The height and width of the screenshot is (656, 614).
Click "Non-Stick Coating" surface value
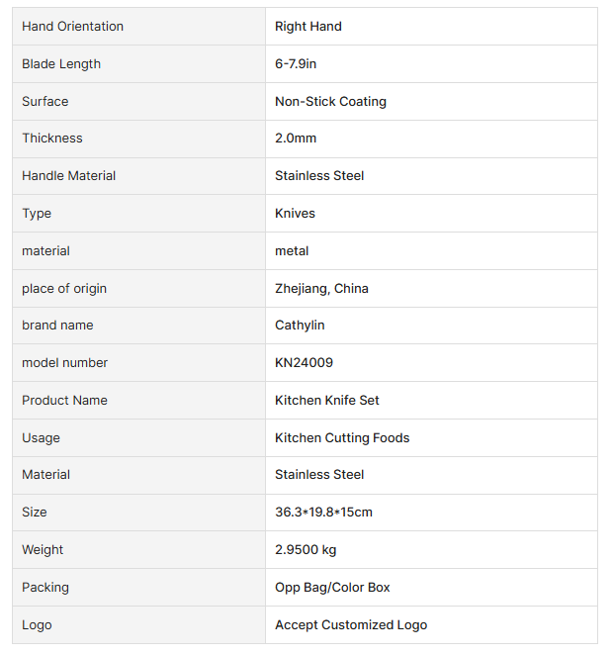[330, 102]
